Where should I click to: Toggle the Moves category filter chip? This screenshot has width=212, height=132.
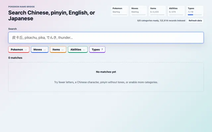pyautogui.click(x=40, y=49)
